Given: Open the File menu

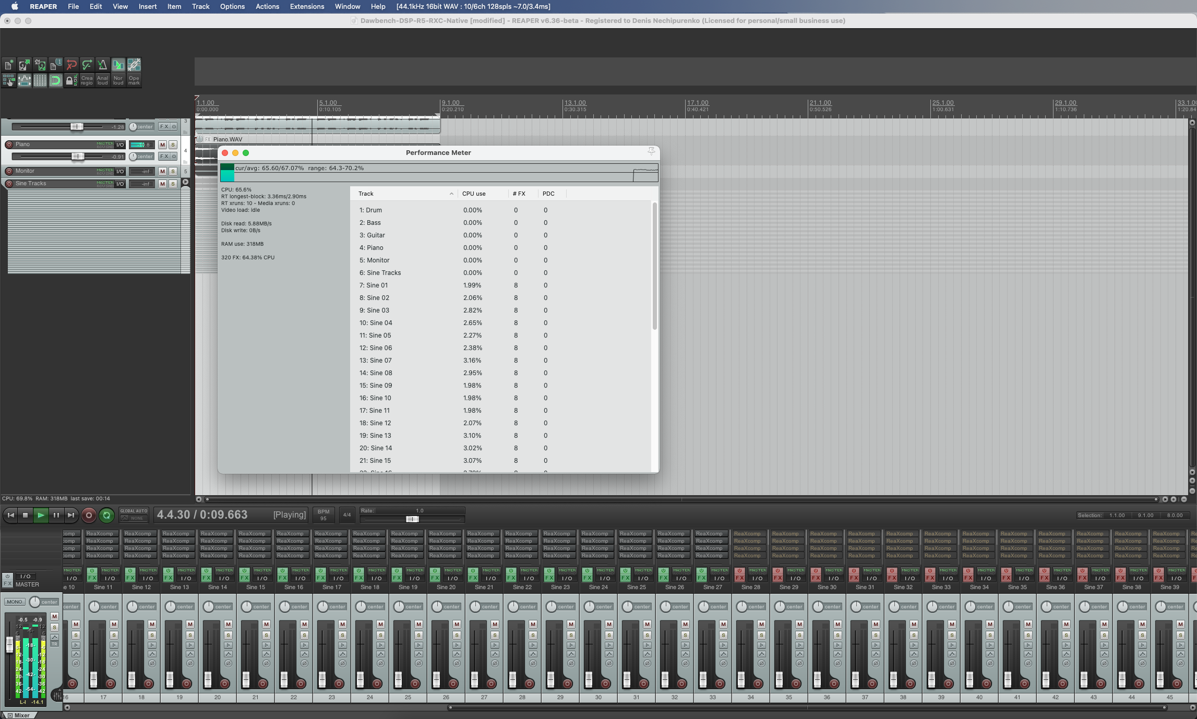Looking at the screenshot, I should click(73, 6).
